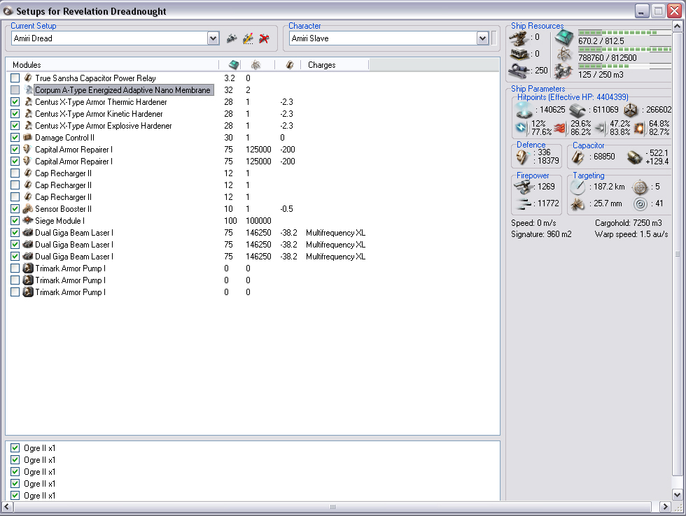
Task: Enable True Sansha Capacitor Power Relay checkbox
Action: [15, 78]
